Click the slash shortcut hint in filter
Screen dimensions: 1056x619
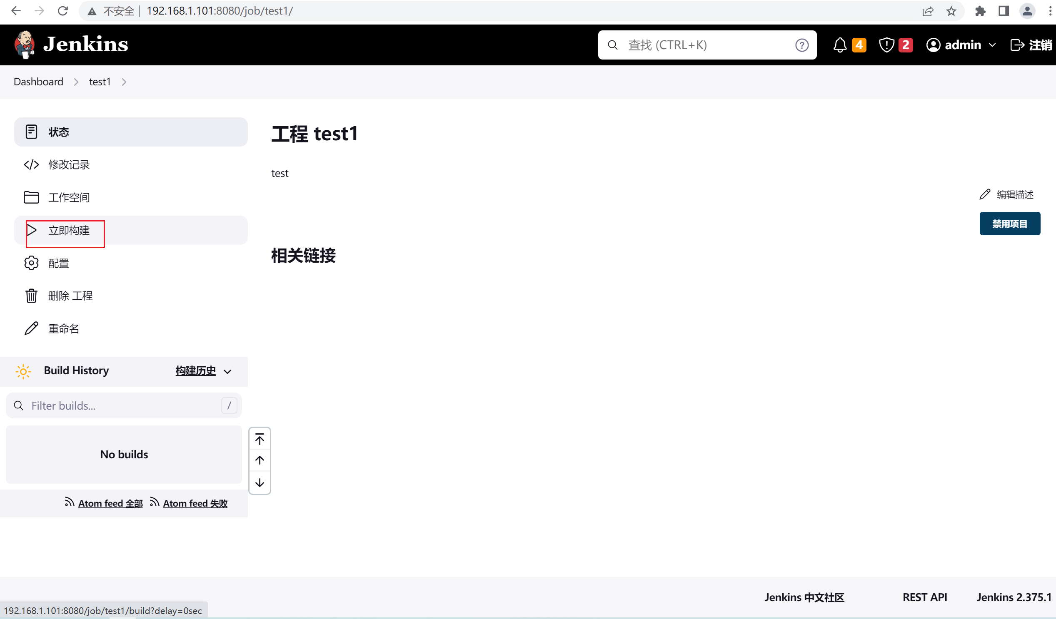tap(229, 405)
